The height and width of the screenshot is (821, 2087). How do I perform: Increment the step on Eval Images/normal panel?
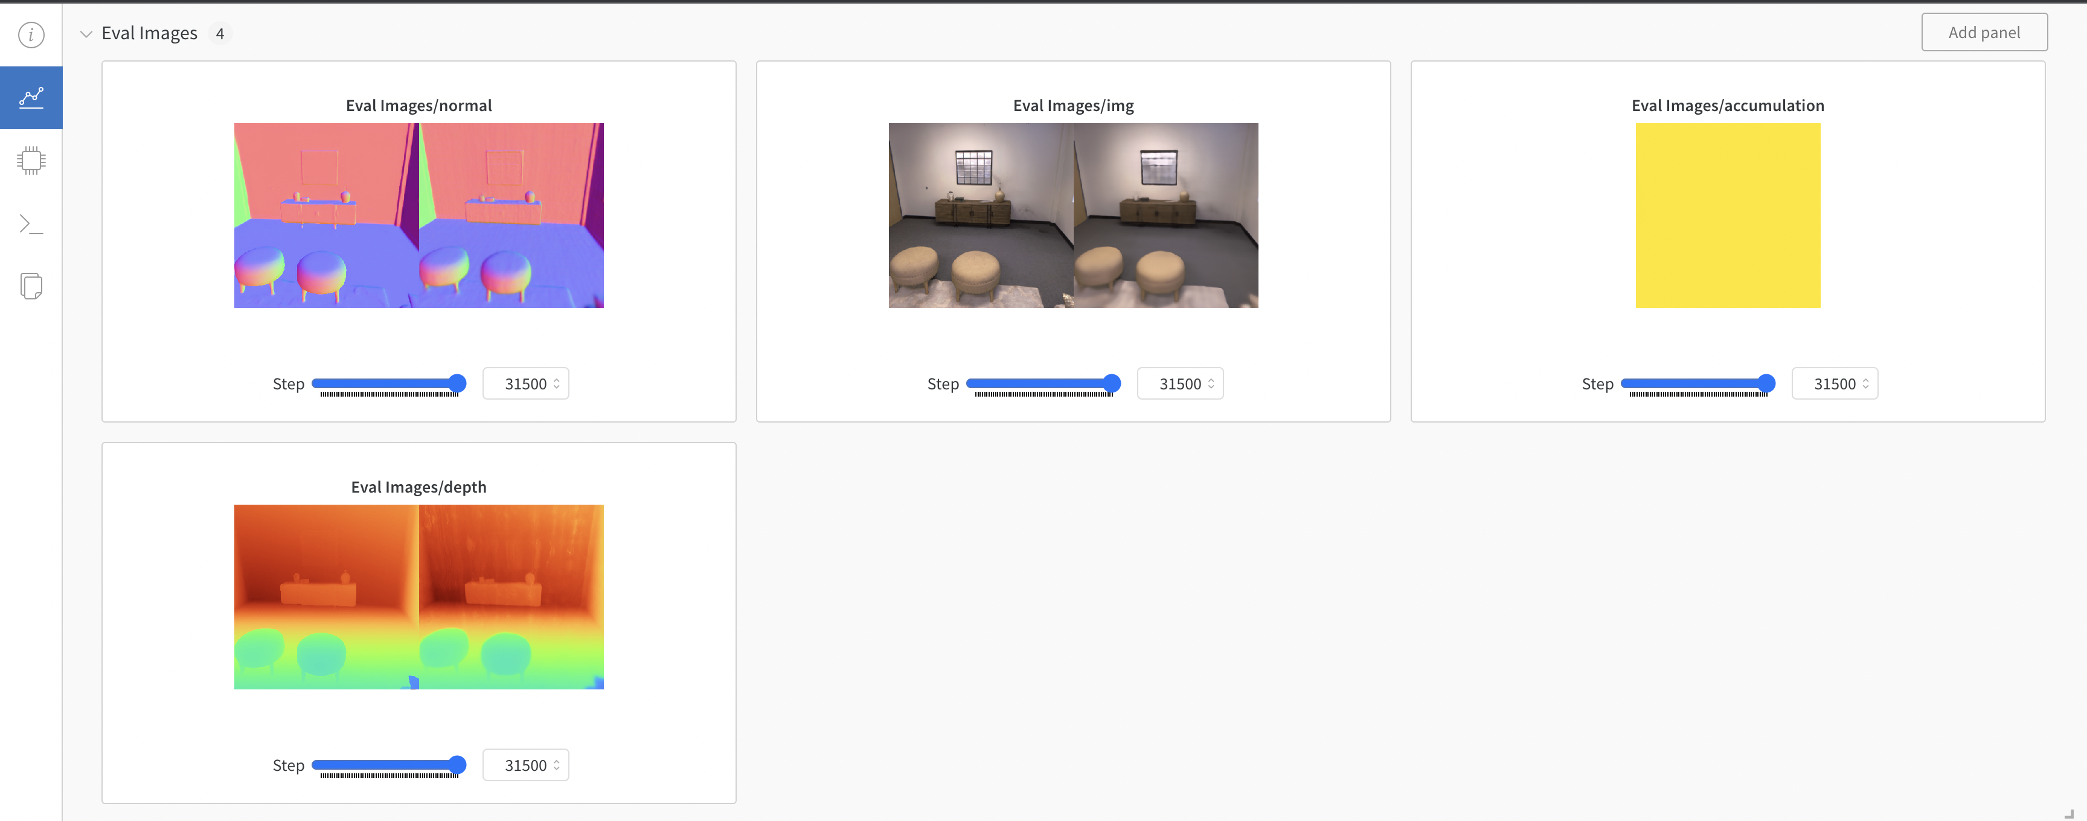(557, 379)
